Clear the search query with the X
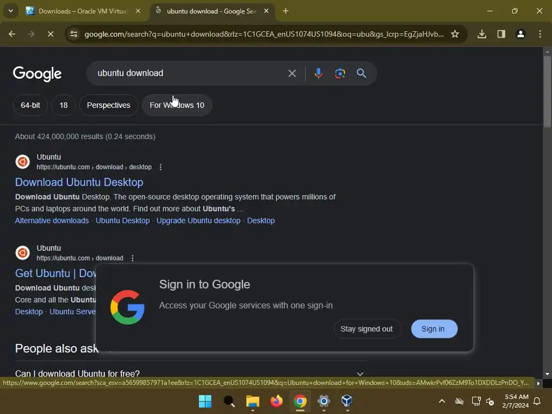This screenshot has height=414, width=552. pos(292,73)
